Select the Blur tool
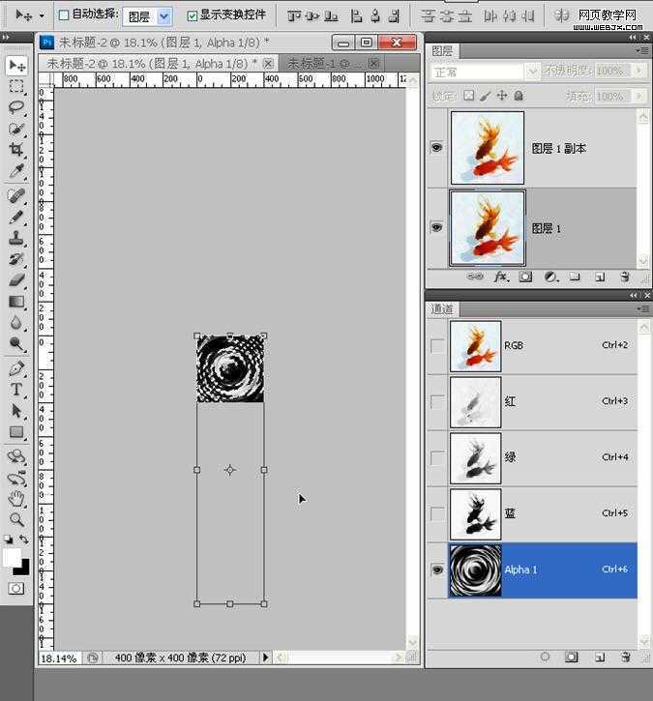 (x=17, y=322)
